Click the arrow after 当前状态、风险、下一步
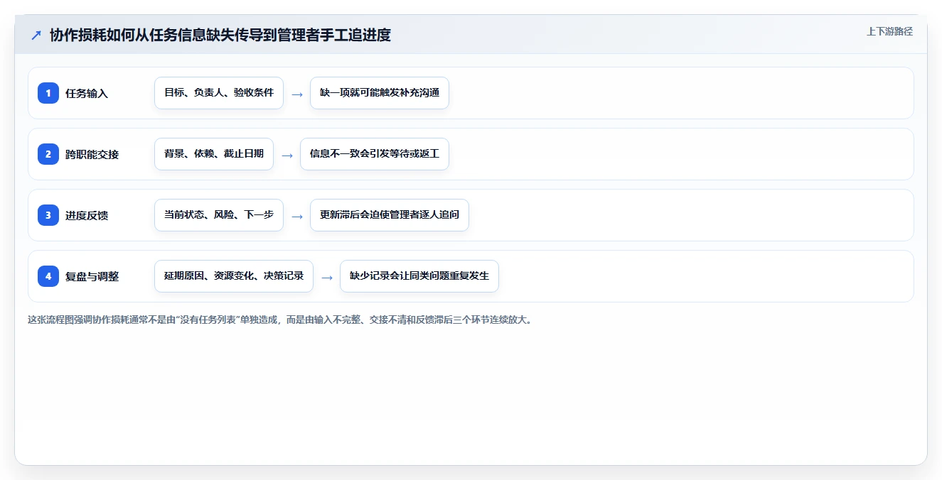Viewport: 942px width, 480px height. pos(297,217)
